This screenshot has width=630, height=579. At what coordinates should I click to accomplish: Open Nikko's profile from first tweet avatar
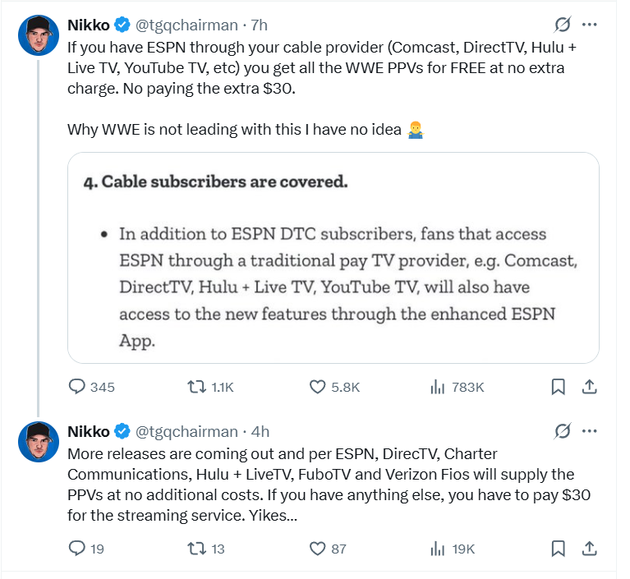pos(38,35)
